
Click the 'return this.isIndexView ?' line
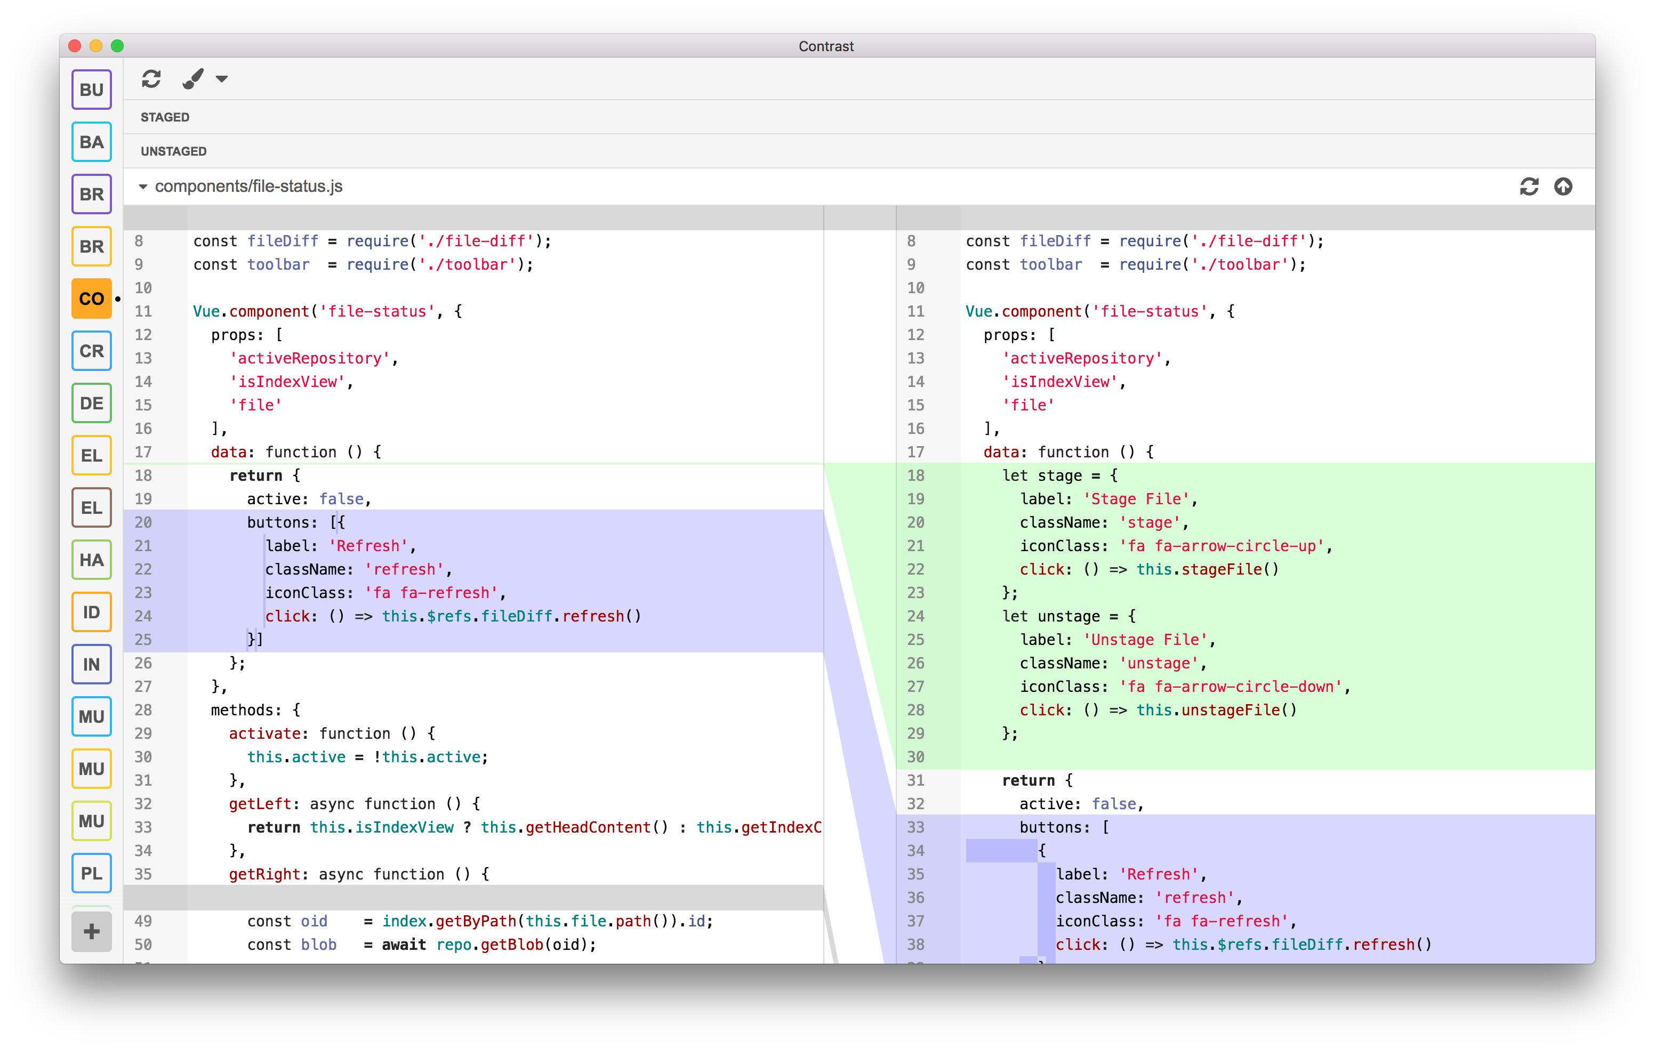coord(535,826)
